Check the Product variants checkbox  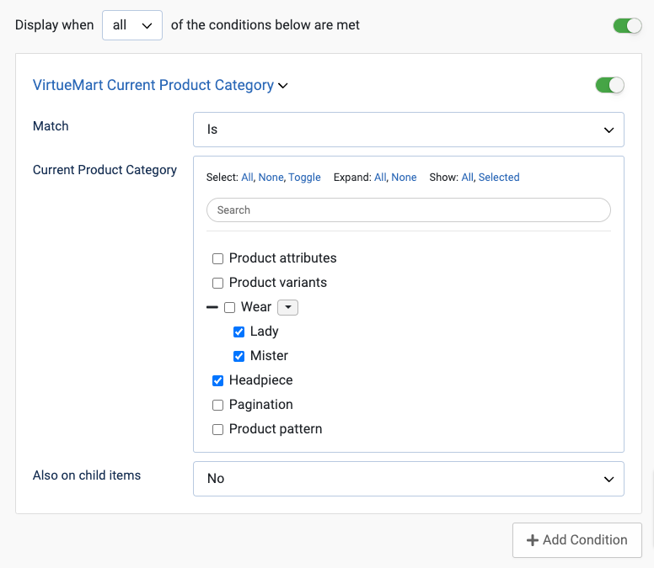(x=217, y=284)
